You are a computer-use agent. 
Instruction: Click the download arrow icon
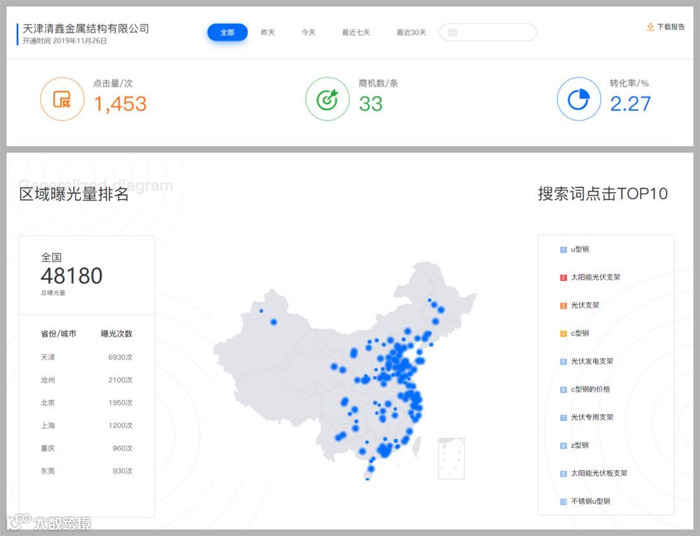(650, 27)
